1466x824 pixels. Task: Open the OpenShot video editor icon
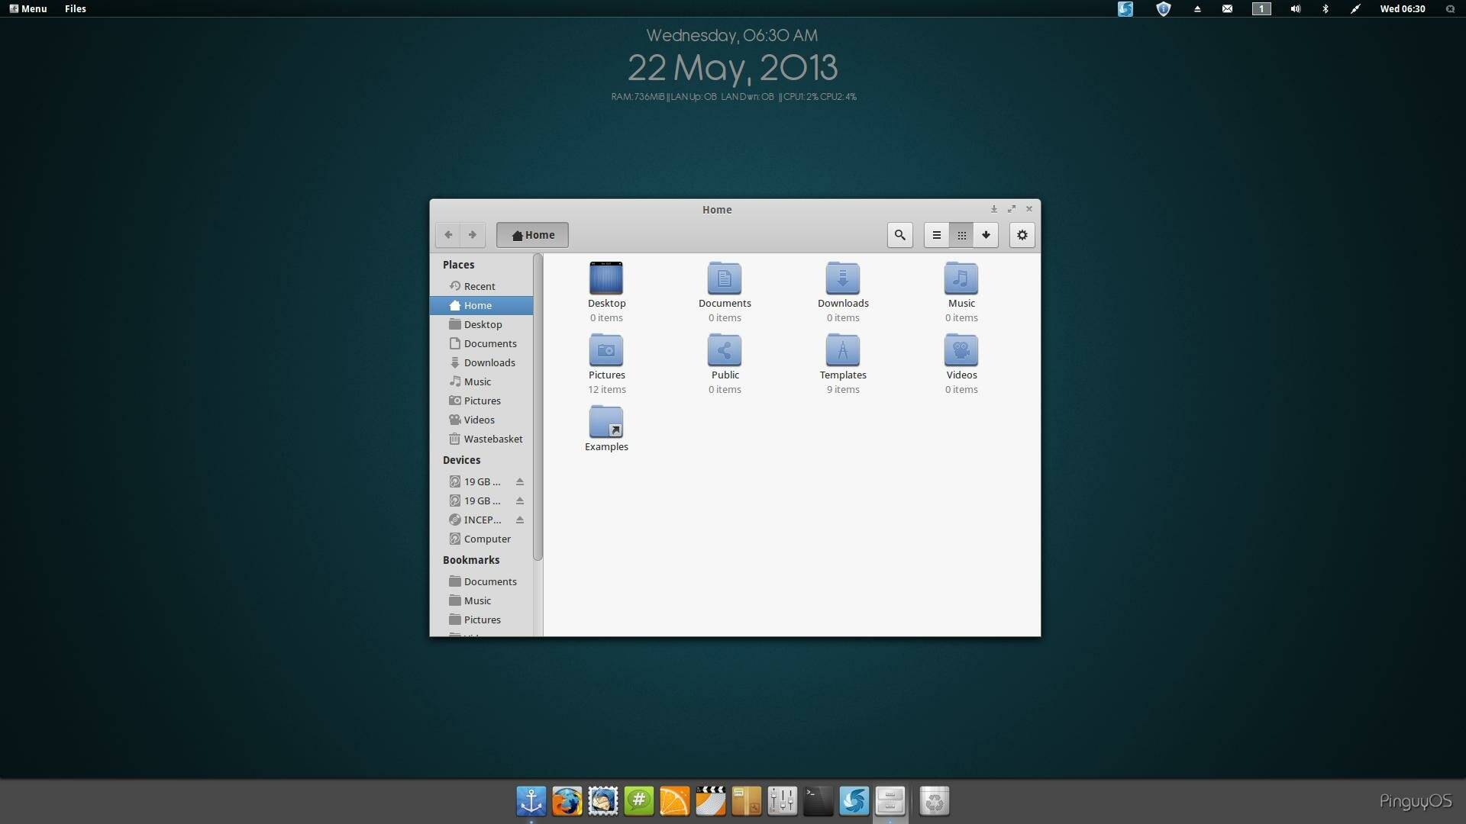[x=711, y=801]
